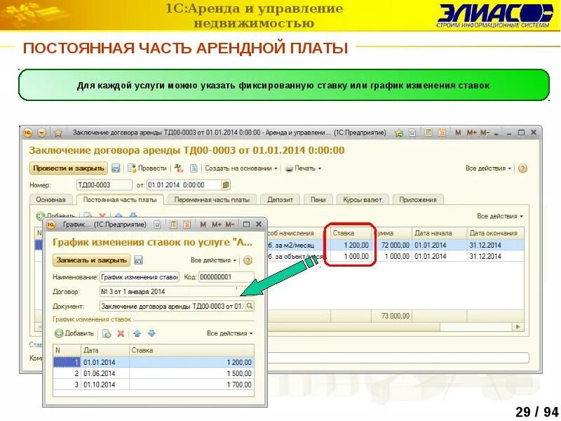Click 'Провести и закрыть' button

click(69, 168)
